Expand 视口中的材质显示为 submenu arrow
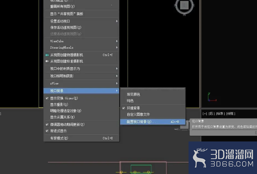The height and width of the screenshot is (174, 257). (x=117, y=69)
